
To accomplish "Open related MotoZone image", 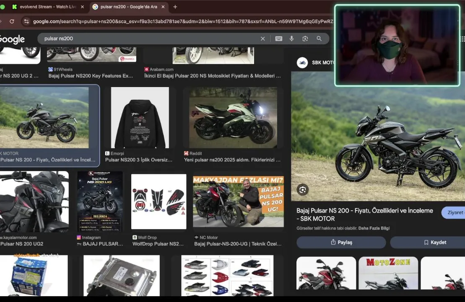I will [x=389, y=273].
